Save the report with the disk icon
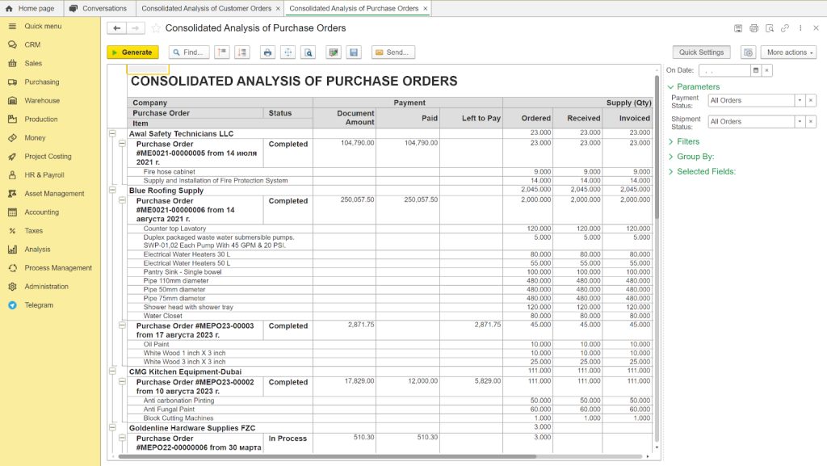 pos(355,52)
